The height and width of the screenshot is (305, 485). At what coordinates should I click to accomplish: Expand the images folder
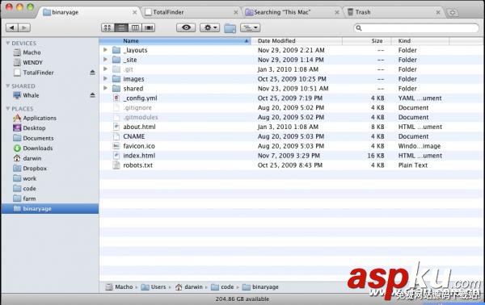(x=105, y=78)
